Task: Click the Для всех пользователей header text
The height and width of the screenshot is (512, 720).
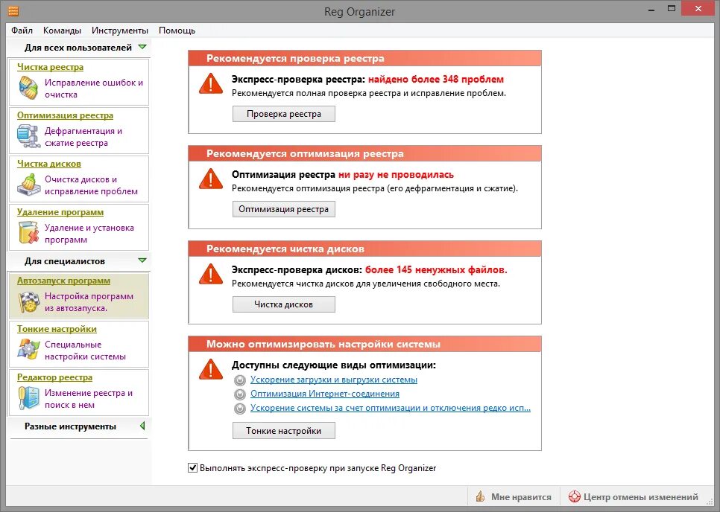Action: coord(78,47)
